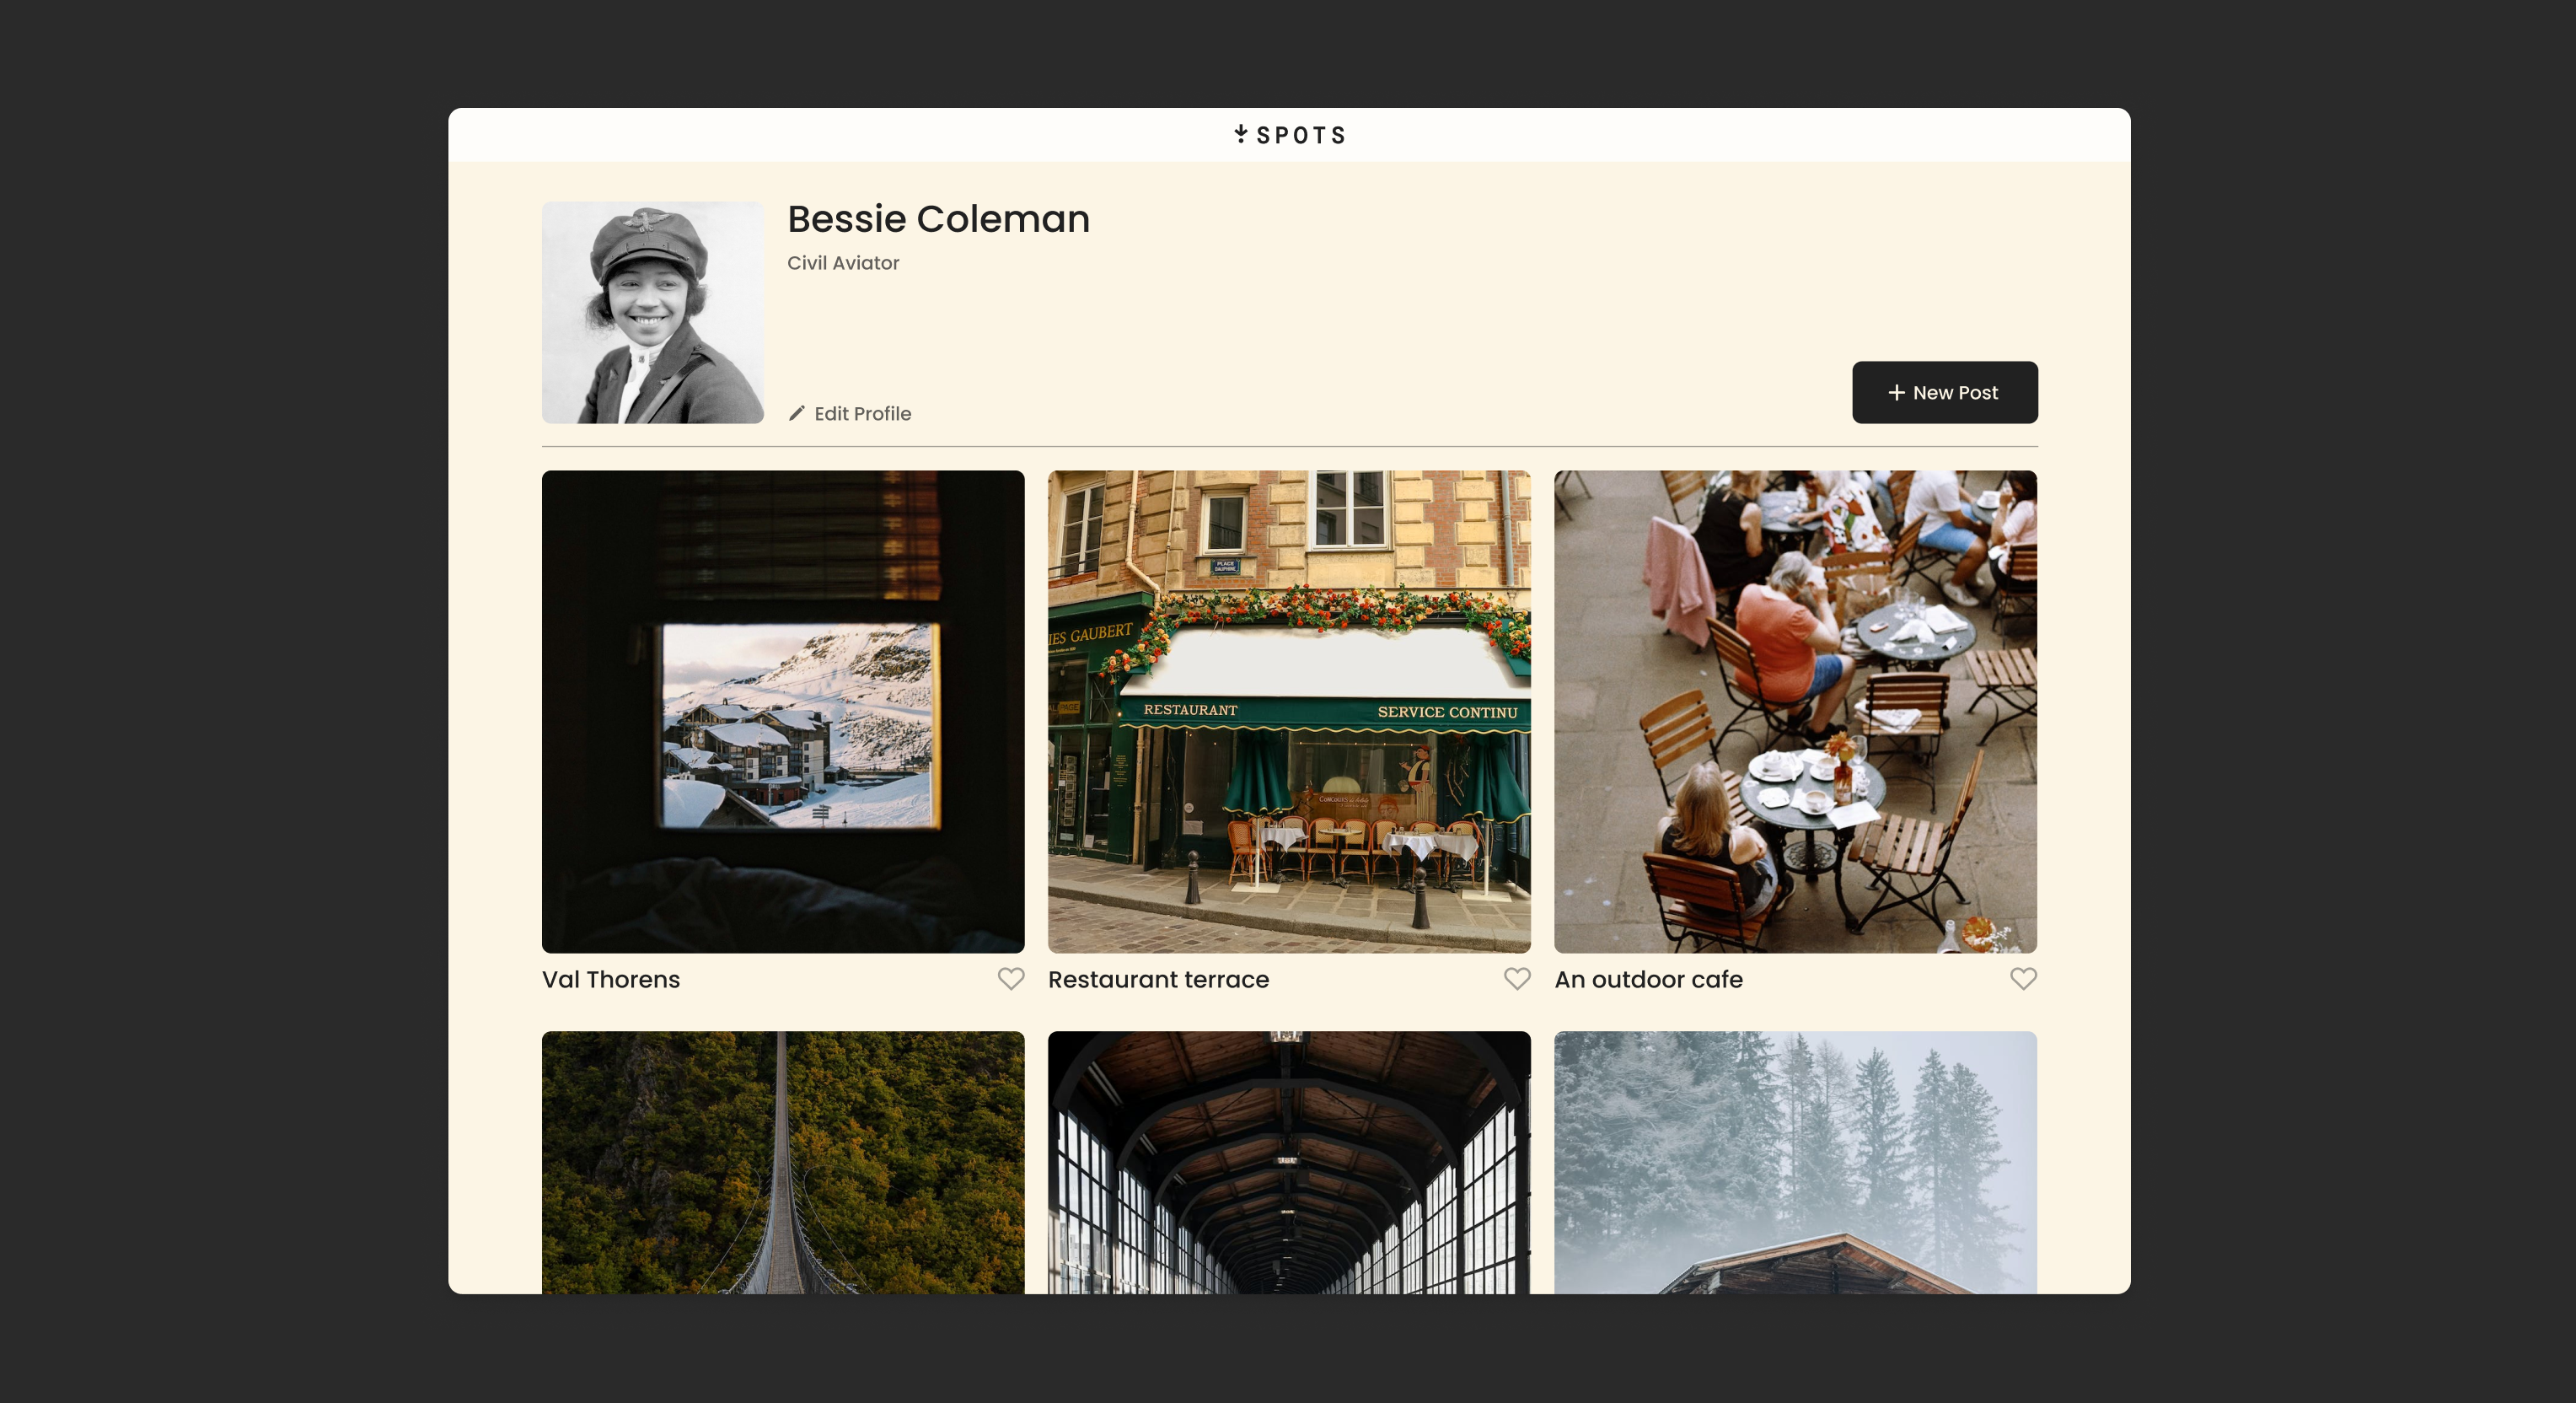Click the name Bessie Coleman
The height and width of the screenshot is (1403, 2576).
pyautogui.click(x=938, y=219)
